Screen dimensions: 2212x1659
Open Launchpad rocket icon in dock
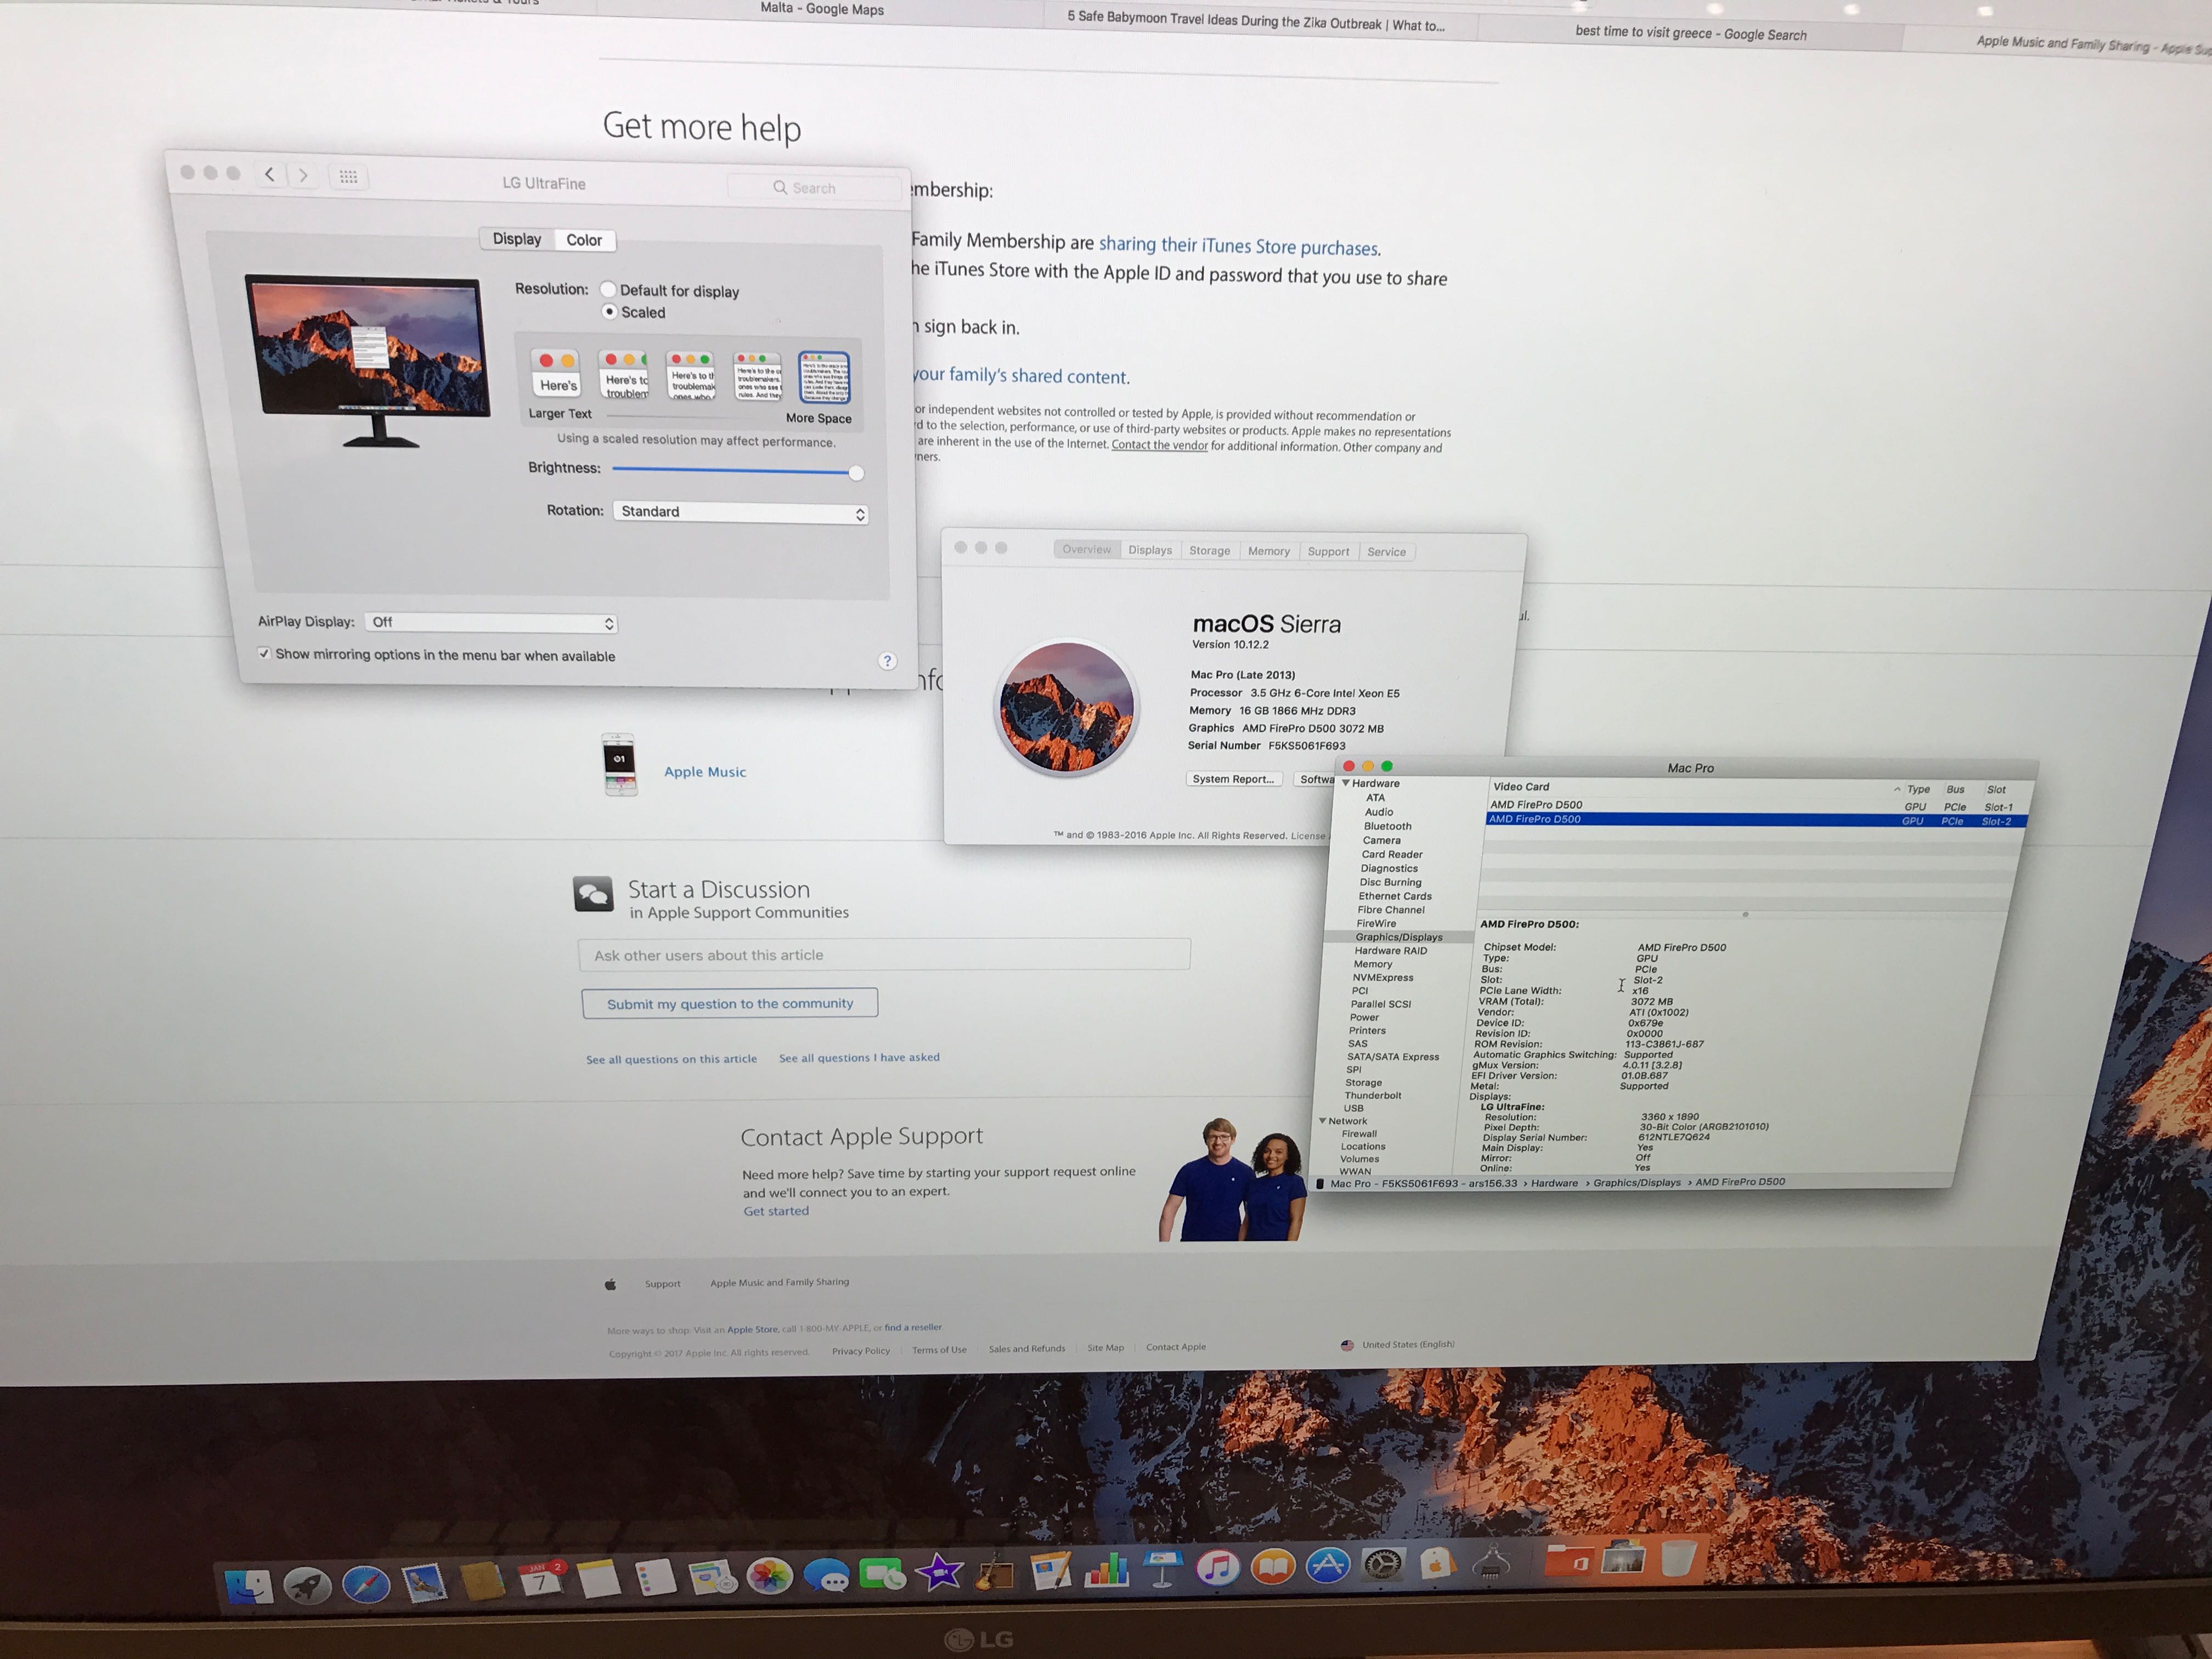[x=307, y=1586]
